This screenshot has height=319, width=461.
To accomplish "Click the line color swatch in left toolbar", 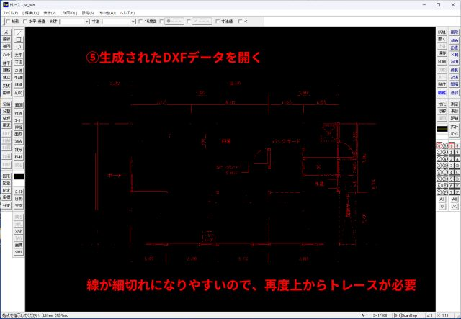I will point(19,175).
